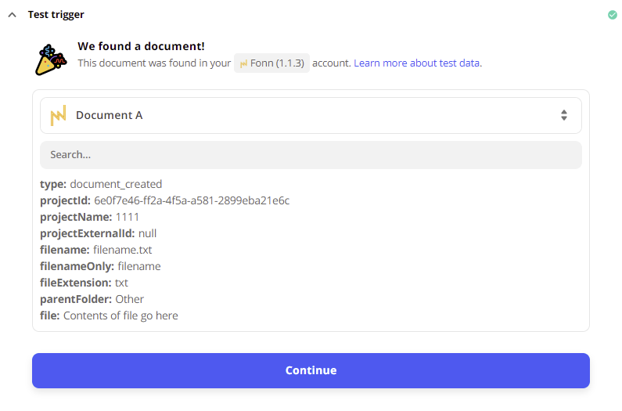
Task: Select the file contents row
Action: (109, 315)
